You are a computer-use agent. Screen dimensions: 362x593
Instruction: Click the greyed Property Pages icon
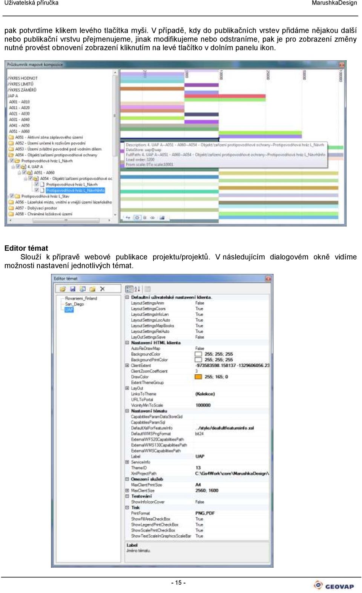pyautogui.click(x=147, y=289)
